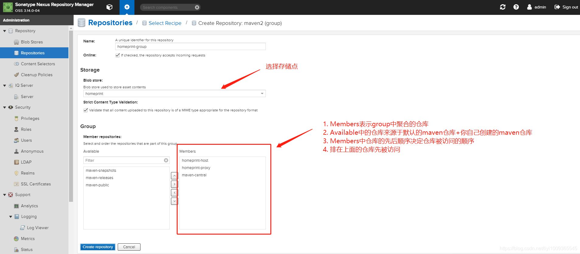Click the Realms shield icon

(16, 173)
